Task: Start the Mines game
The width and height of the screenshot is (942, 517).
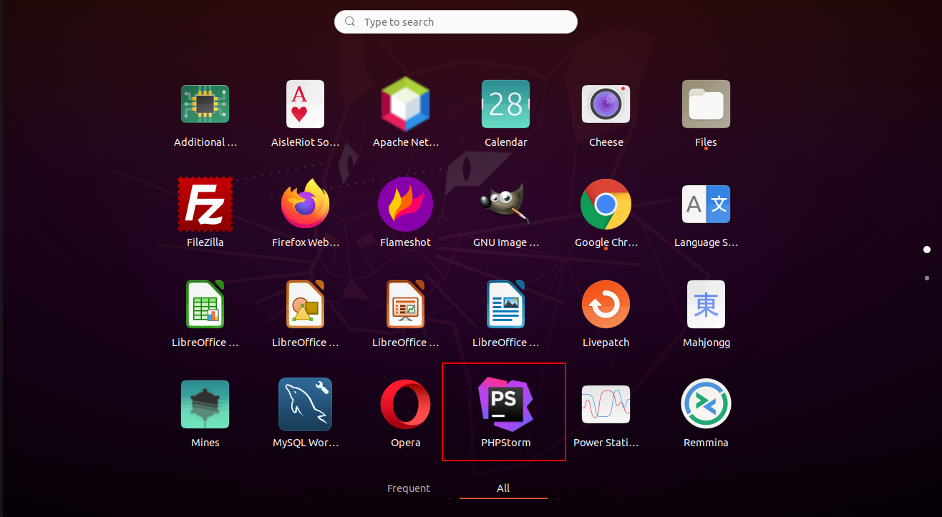Action: [205, 405]
